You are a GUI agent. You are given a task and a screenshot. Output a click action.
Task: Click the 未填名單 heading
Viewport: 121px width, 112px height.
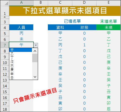[109, 21]
